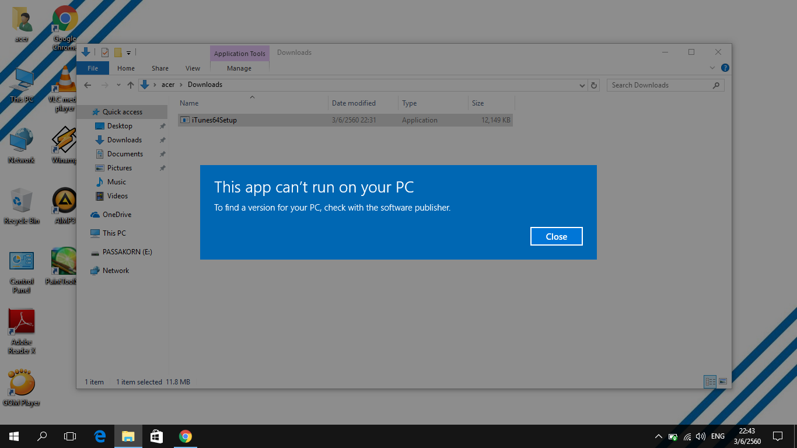Open Google Chrome from the desktop shortcut

[x=65, y=27]
